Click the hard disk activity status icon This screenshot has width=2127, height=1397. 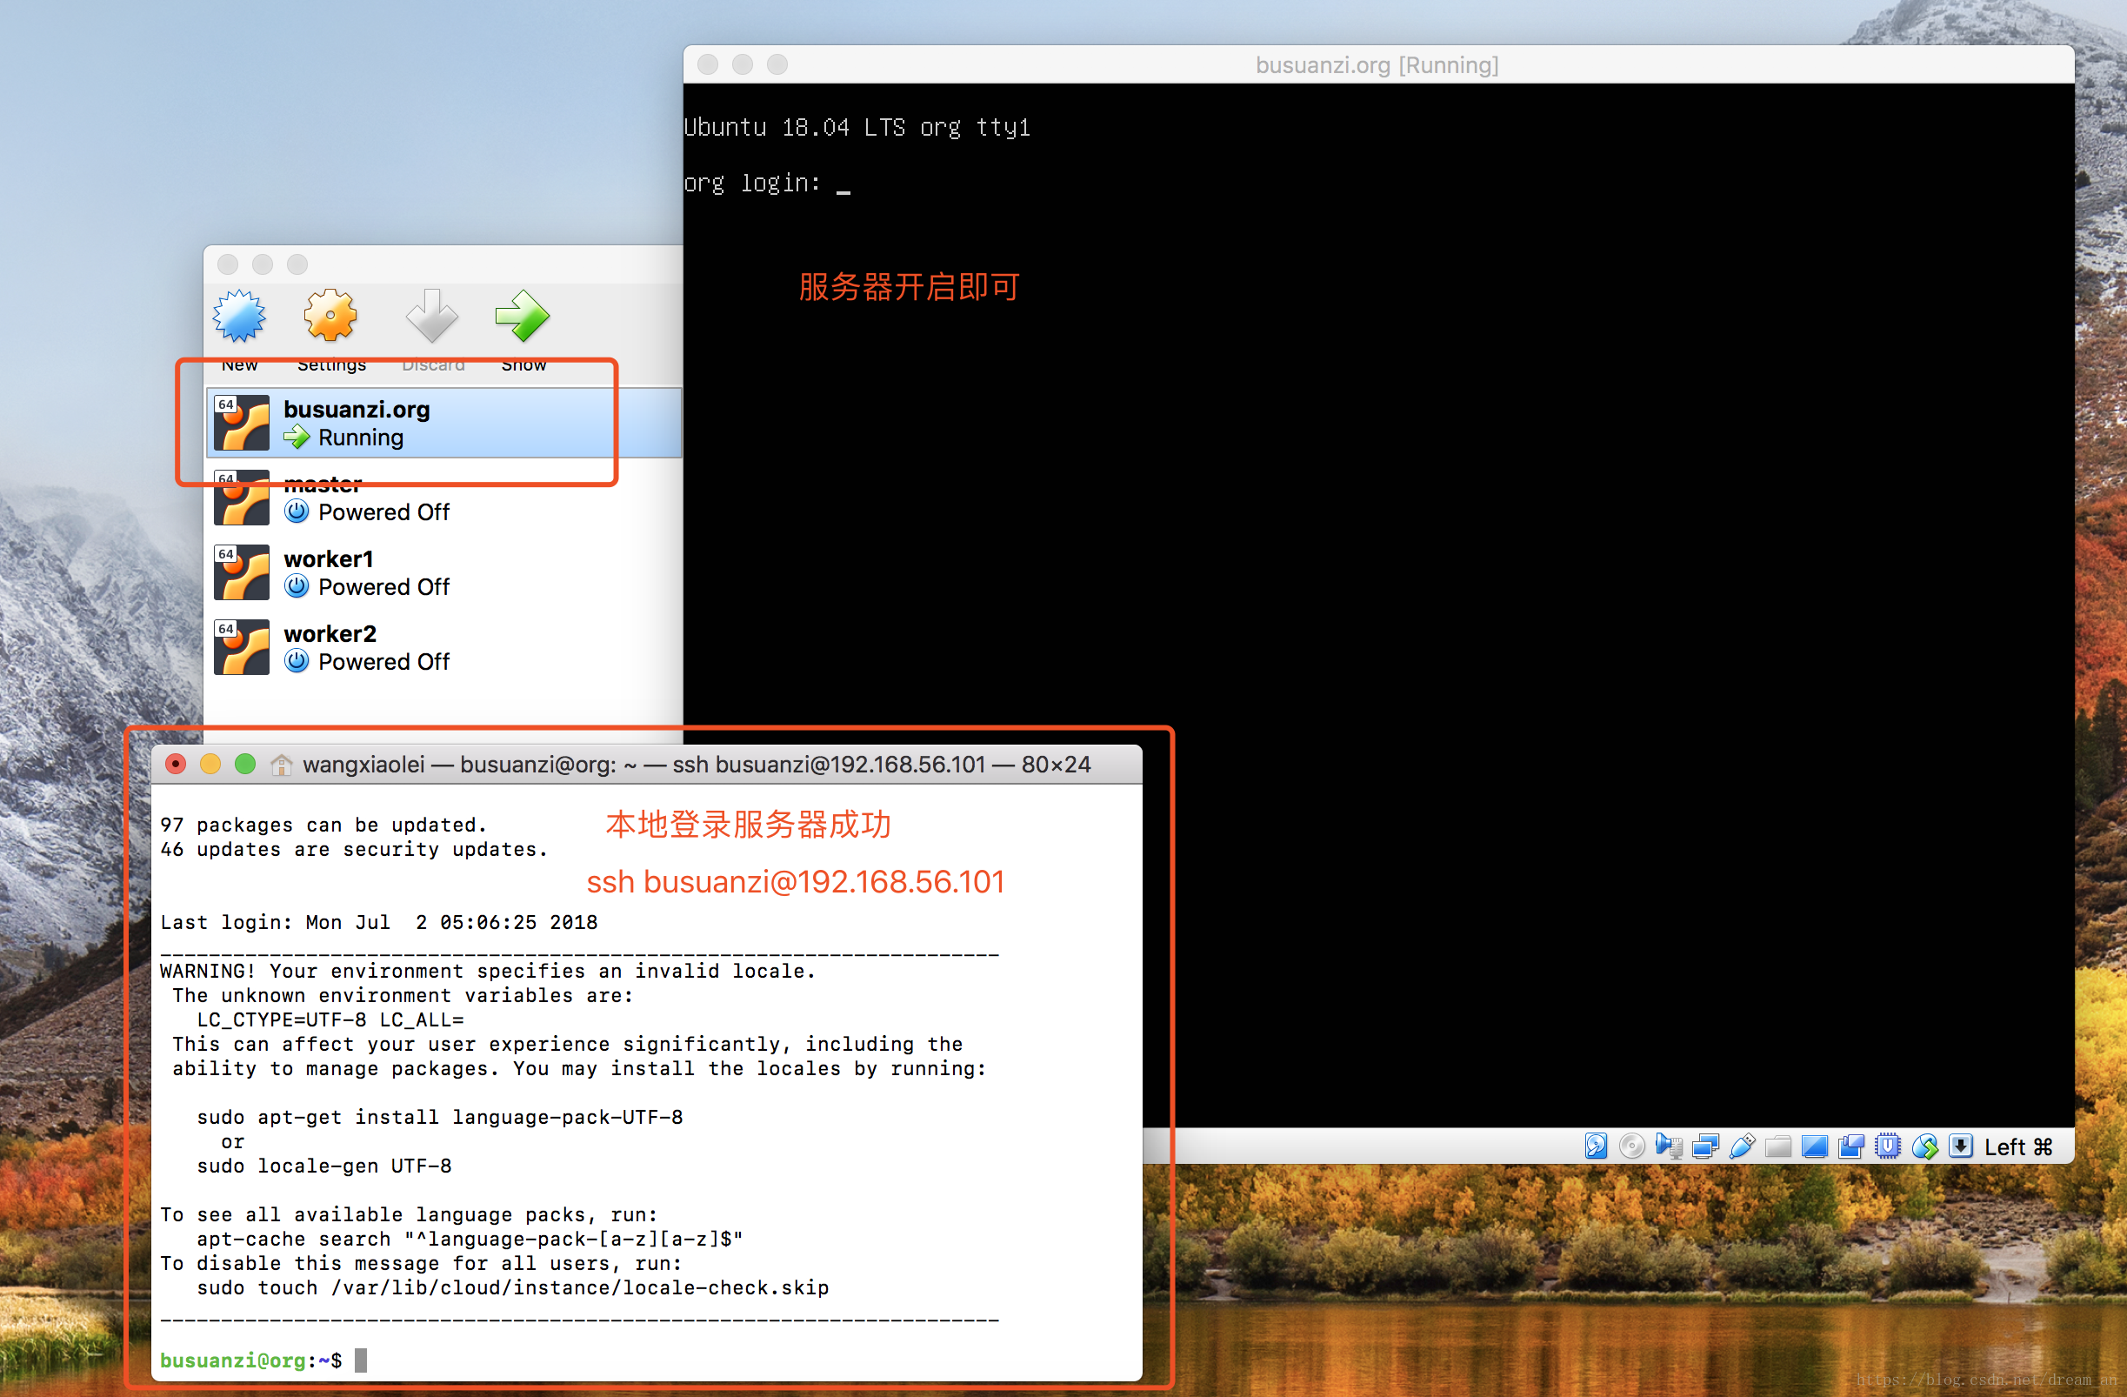(1595, 1146)
